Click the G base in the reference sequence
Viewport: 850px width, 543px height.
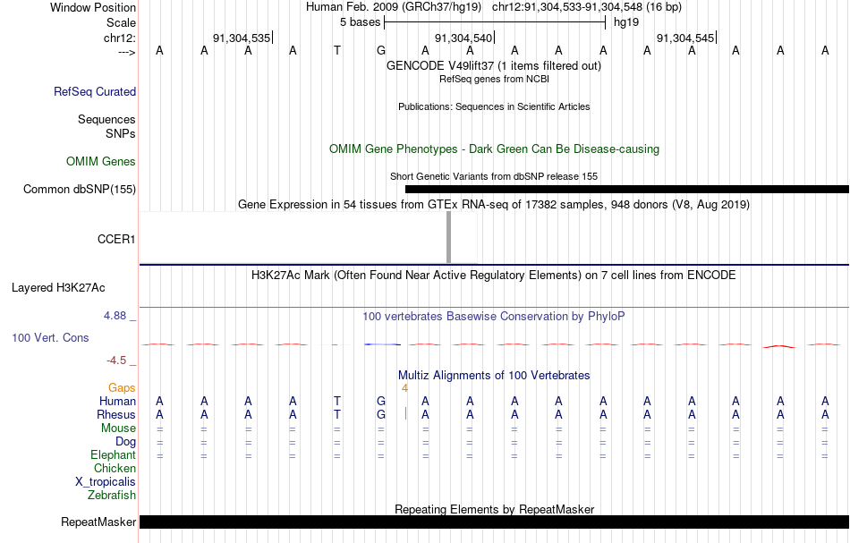381,51
